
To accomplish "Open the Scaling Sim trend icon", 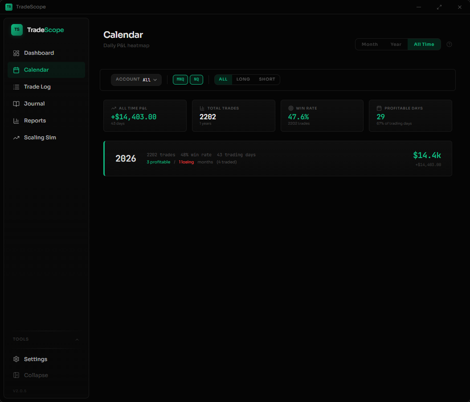I will [x=16, y=137].
